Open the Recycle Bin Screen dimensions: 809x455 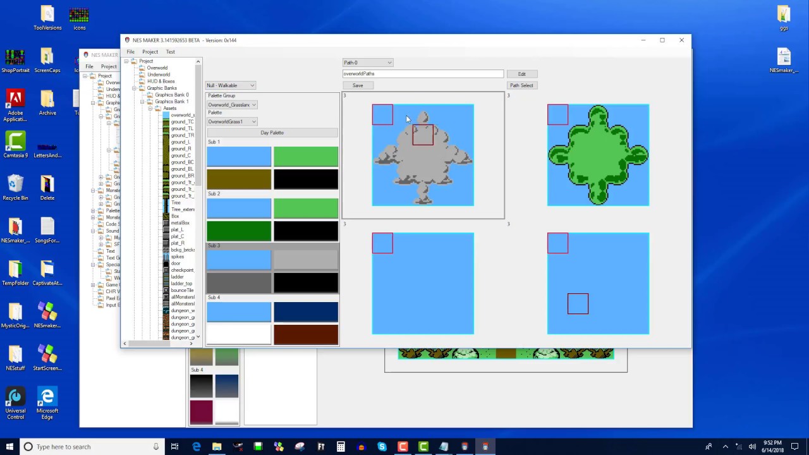(15, 188)
